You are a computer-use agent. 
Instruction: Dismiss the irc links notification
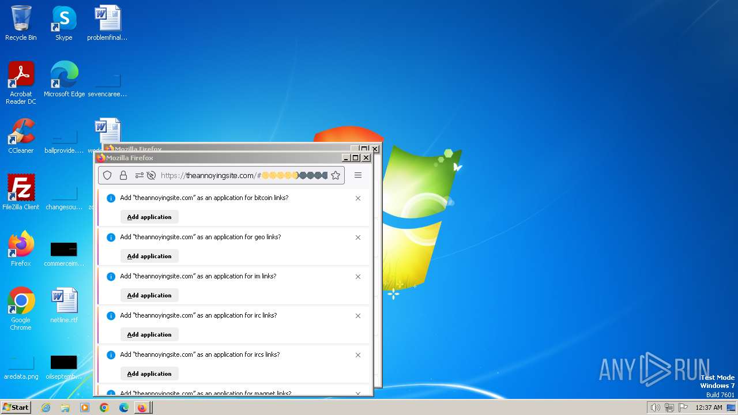[358, 316]
